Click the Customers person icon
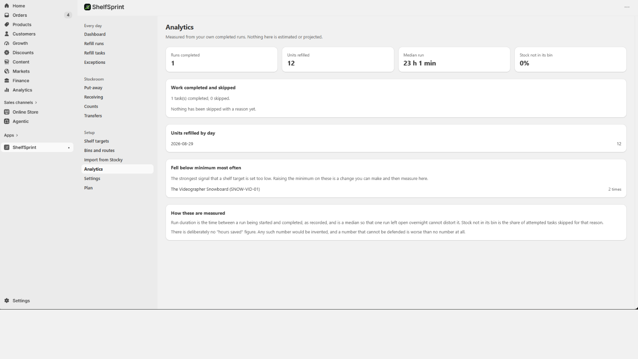Viewport: 638px width, 359px height. [x=7, y=34]
